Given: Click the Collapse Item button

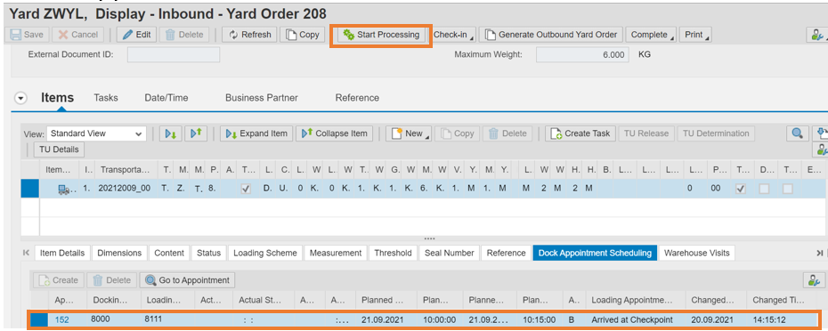Looking at the screenshot, I should point(334,133).
